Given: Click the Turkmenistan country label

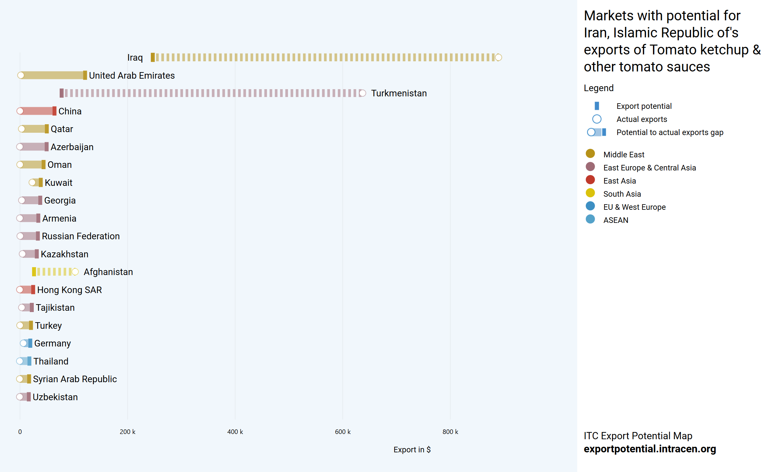Looking at the screenshot, I should (x=398, y=93).
